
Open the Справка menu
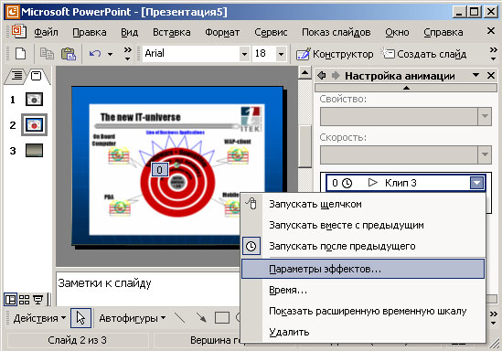point(443,32)
